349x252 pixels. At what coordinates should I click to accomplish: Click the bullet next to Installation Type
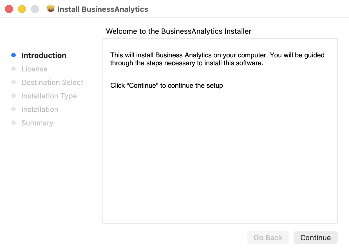14,96
